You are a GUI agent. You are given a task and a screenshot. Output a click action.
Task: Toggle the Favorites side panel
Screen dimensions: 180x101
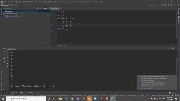click(1, 86)
